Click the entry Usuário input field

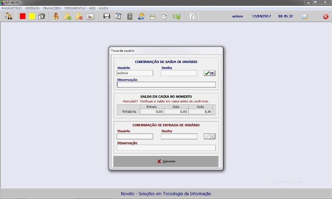[x=135, y=136]
